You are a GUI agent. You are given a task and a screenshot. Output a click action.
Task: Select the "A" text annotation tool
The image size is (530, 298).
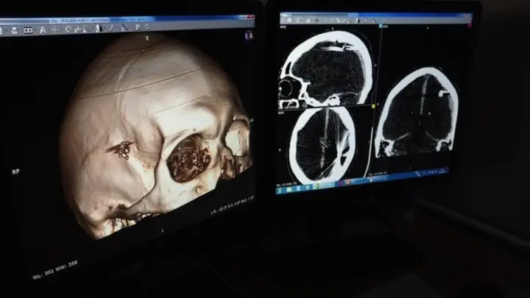click(42, 29)
